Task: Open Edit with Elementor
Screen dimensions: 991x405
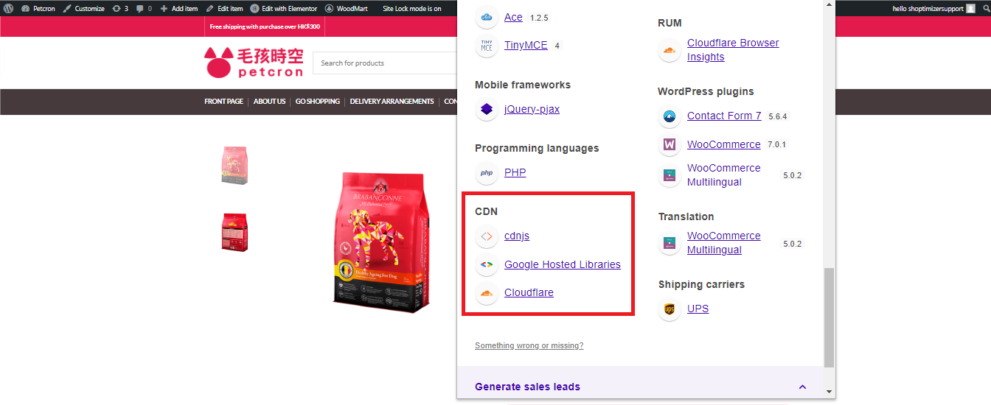Action: 284,8
